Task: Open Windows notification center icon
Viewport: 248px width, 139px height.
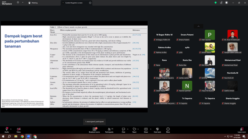Action: pyautogui.click(x=244, y=136)
